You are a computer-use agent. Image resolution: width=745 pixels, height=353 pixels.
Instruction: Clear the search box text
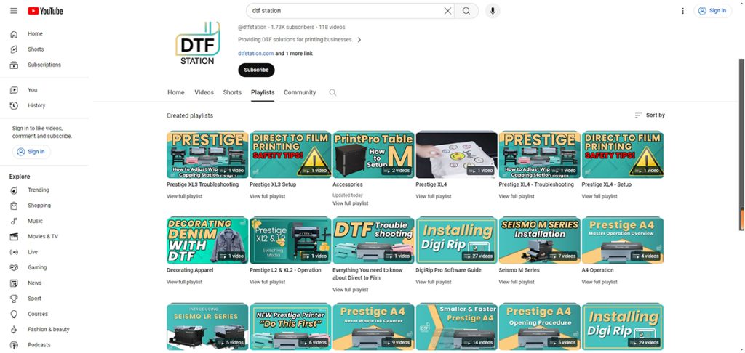pos(447,11)
